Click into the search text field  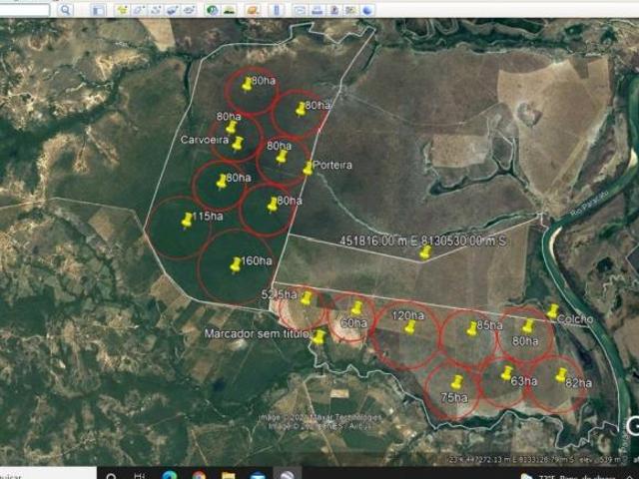pyautogui.click(x=24, y=10)
